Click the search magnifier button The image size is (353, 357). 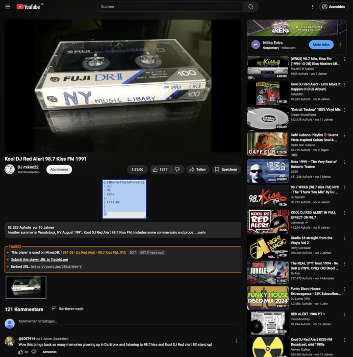point(251,6)
